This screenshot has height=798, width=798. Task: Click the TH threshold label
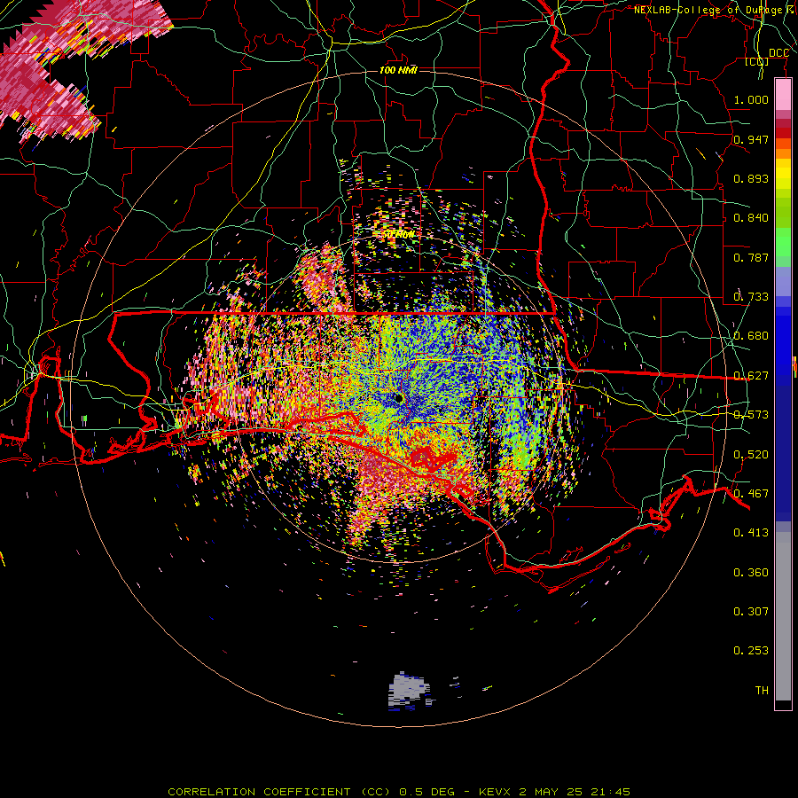tap(762, 691)
